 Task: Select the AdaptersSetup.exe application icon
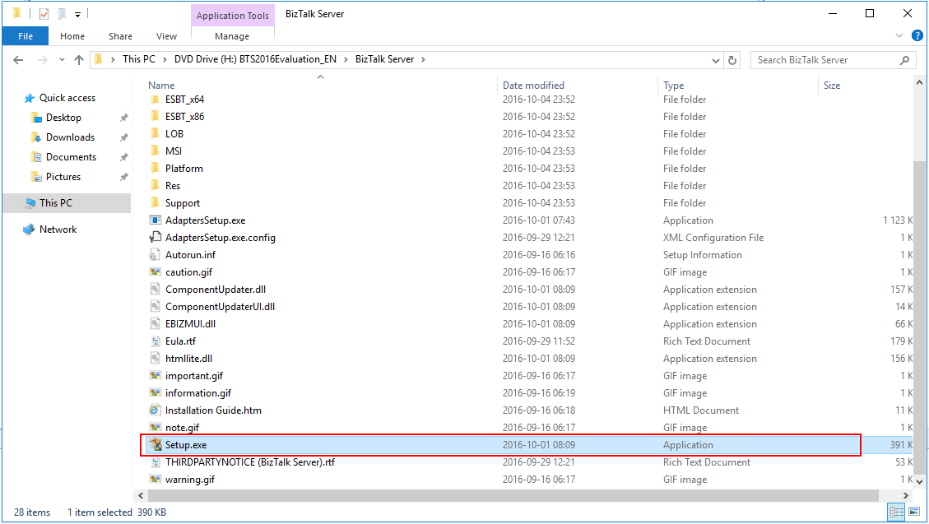pos(155,220)
